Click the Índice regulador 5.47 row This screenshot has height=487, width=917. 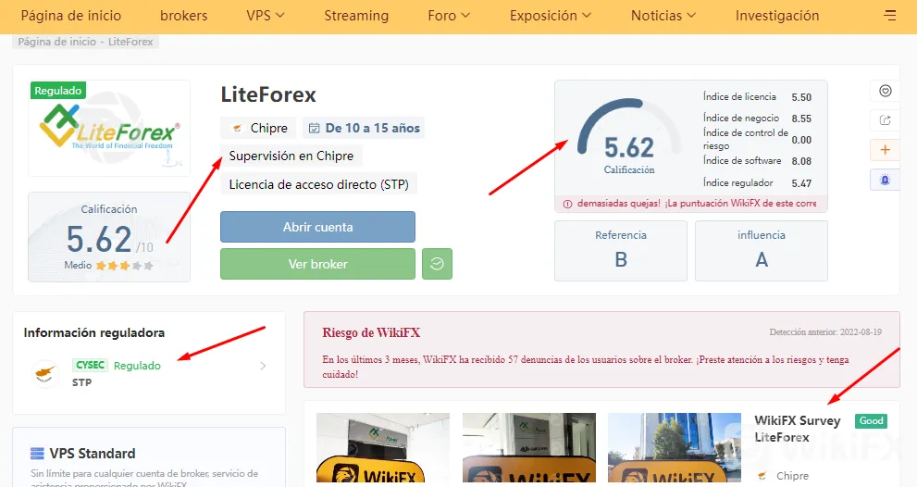757,183
